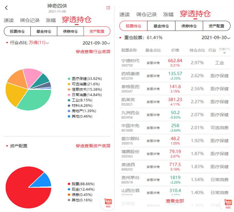Image resolution: width=234 pixels, height=212 pixels.
Task: Click 基金占比 column header
Action: coord(153,50)
